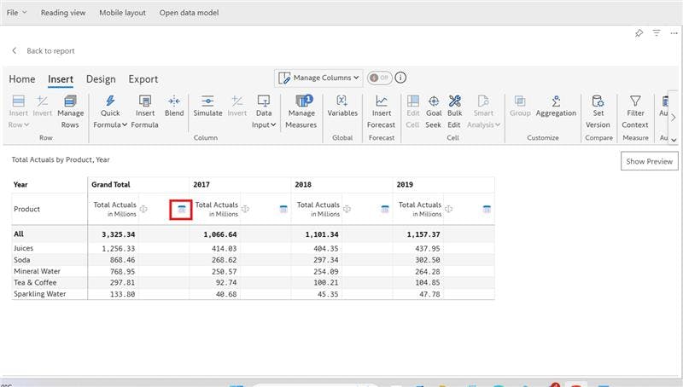Click the Show Preview button
The height and width of the screenshot is (387, 683).
(649, 161)
